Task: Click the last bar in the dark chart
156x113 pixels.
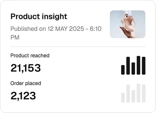Action: pyautogui.click(x=144, y=66)
